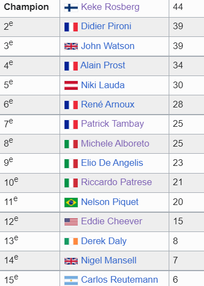
Task: Open the Nelson Piquet link
Action: 110,202
